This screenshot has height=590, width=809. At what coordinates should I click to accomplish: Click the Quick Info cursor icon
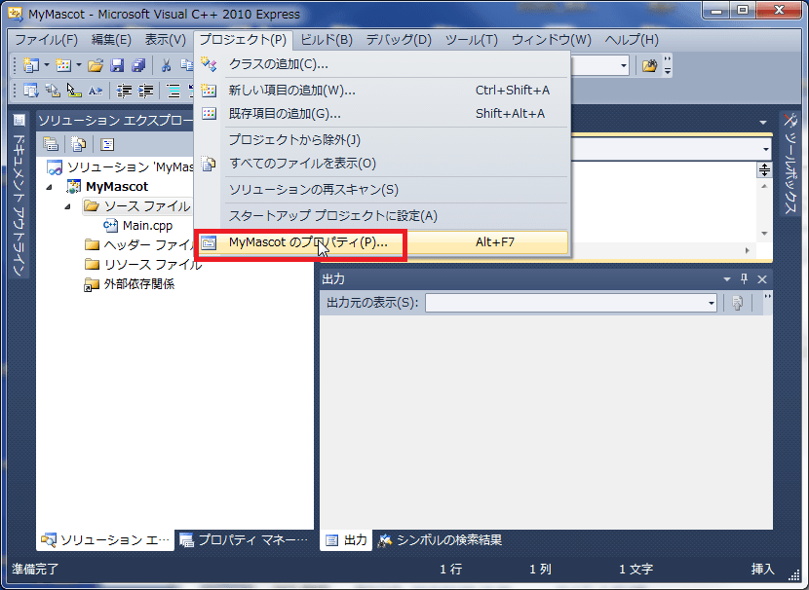click(x=74, y=92)
